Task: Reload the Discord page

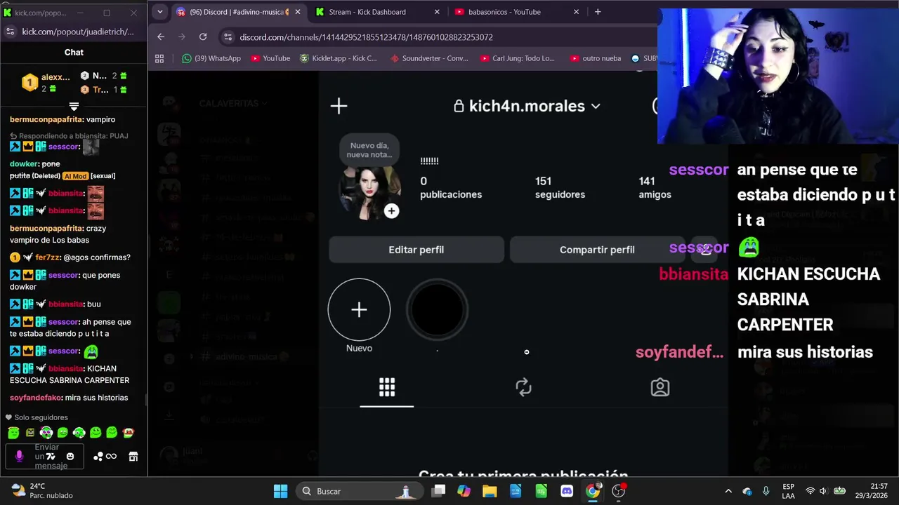Action: [x=203, y=37]
